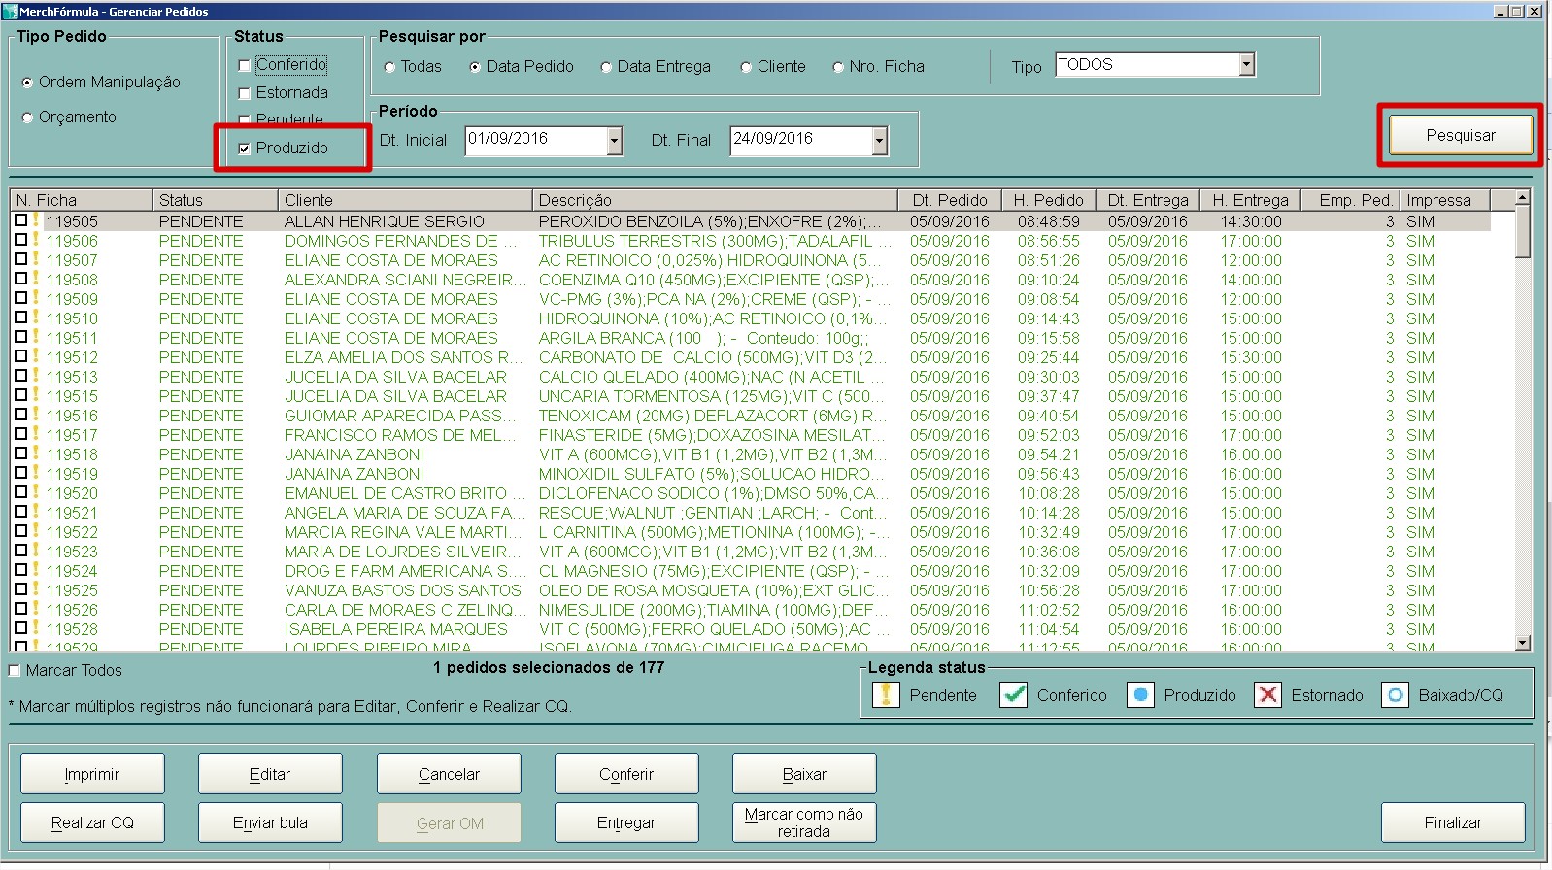
Task: Expand the Dt. Inicial date picker
Action: [614, 141]
